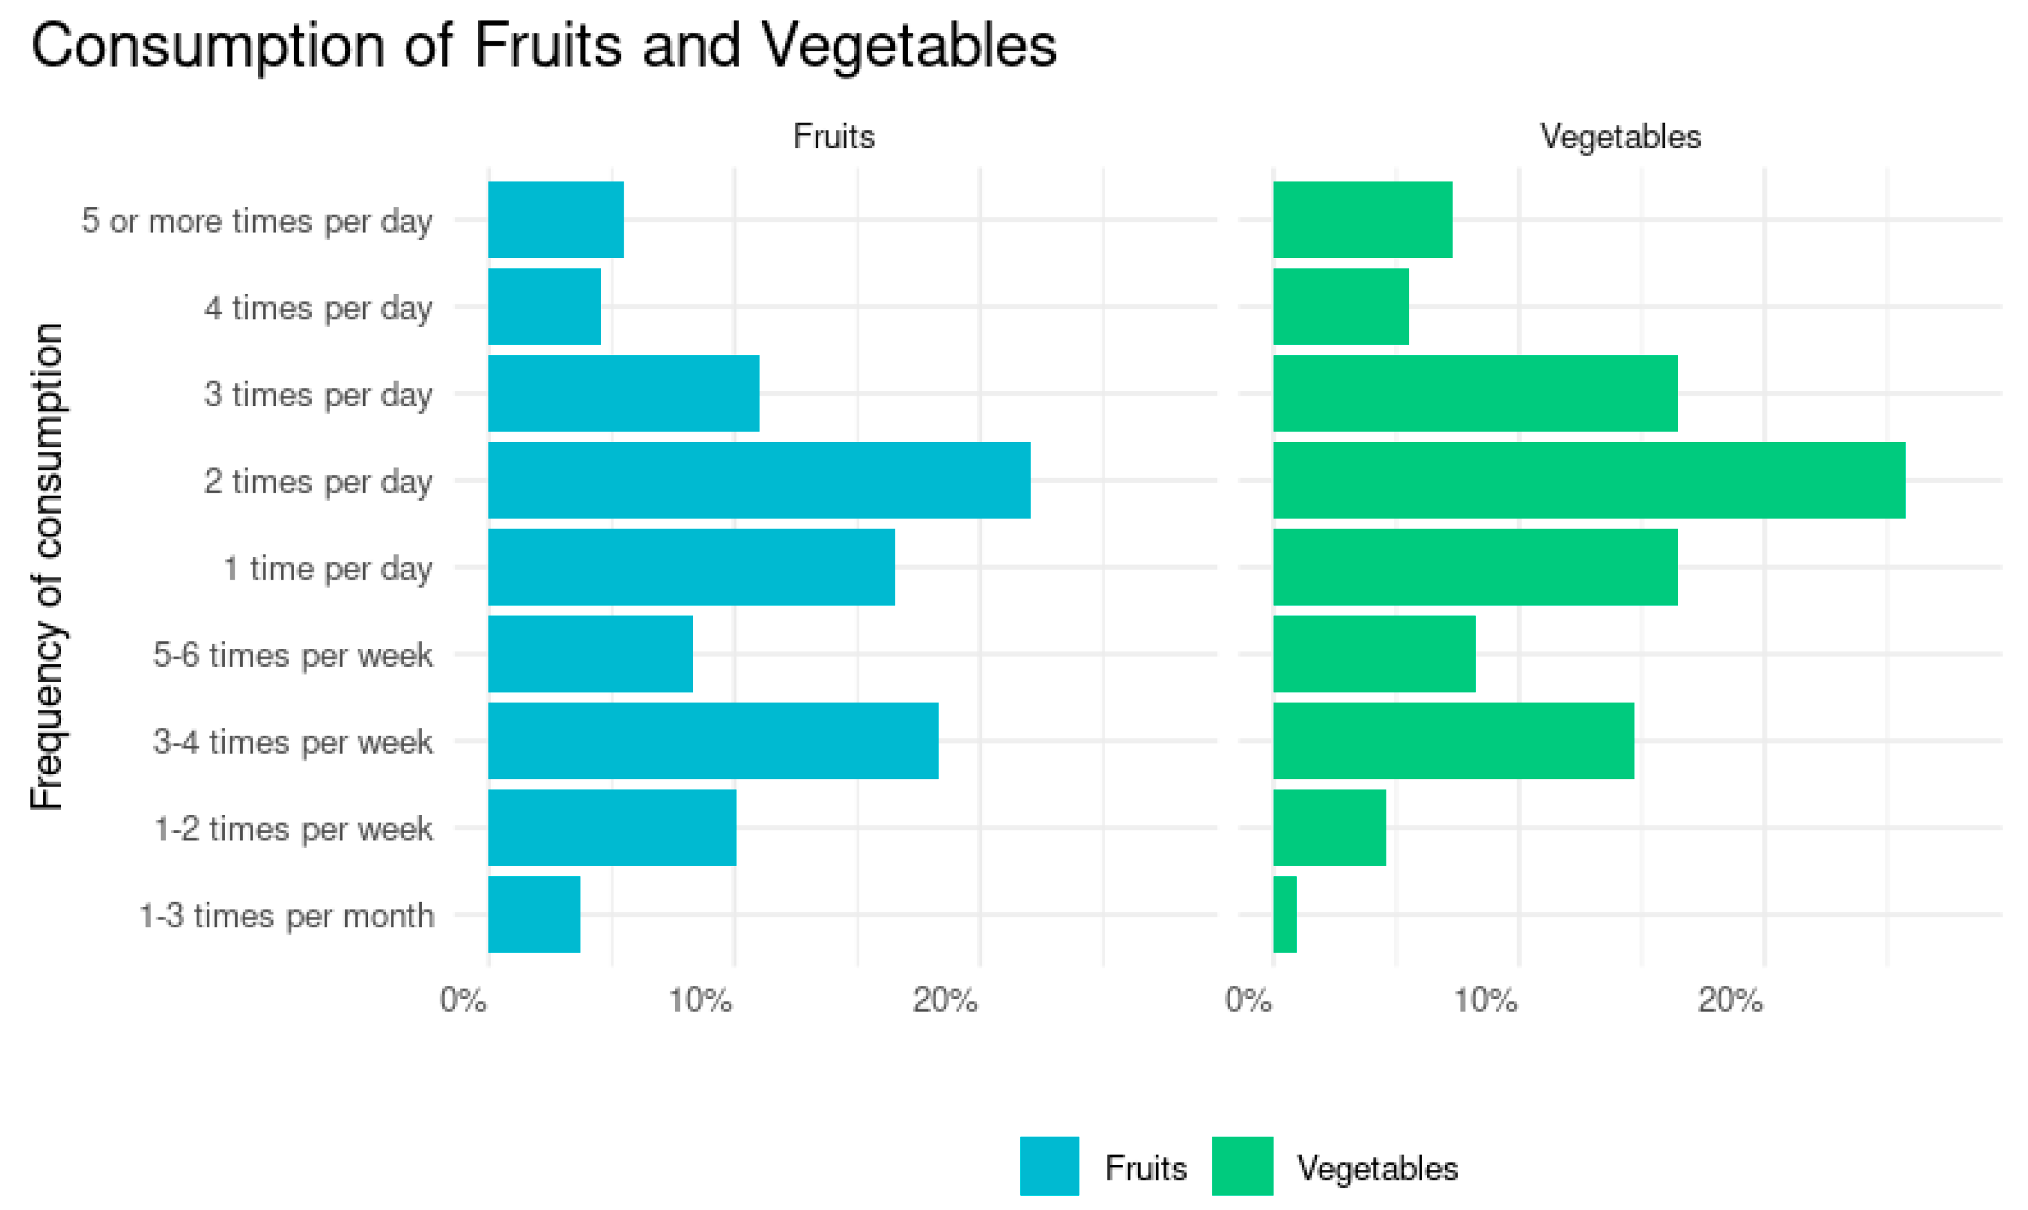Click the Fruits bar for 1-2 times per week
Viewport: 2028px width, 1210px height.
(611, 828)
